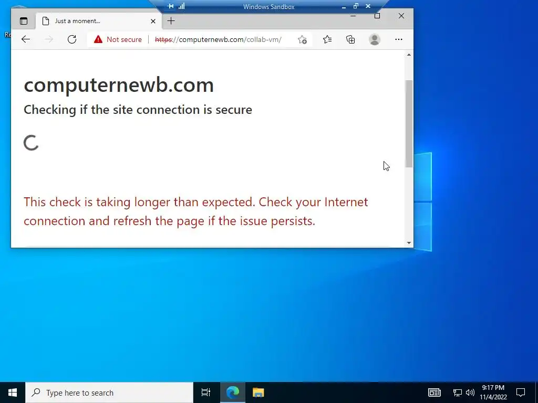The image size is (538, 403).
Task: Click the signal strength icon on connection bar
Action: (x=181, y=6)
